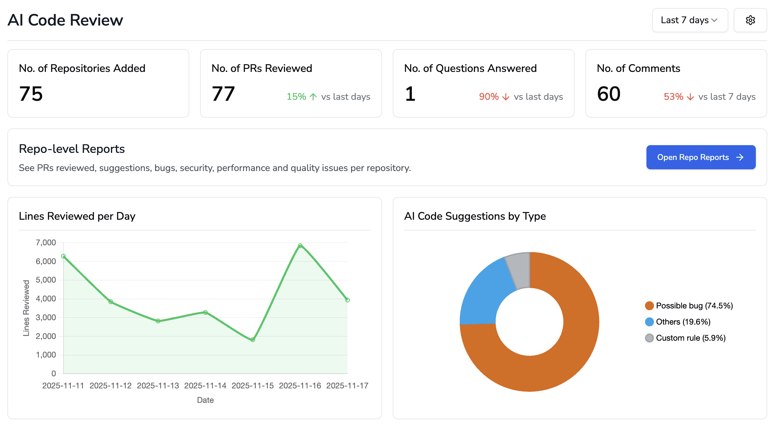The image size is (776, 424).
Task: Click the No. of Questions Answered card title
Action: click(x=470, y=68)
